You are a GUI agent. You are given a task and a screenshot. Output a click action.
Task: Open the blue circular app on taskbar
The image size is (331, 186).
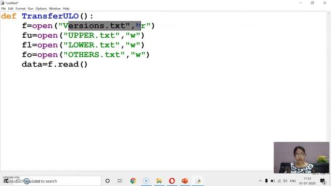click(x=146, y=181)
